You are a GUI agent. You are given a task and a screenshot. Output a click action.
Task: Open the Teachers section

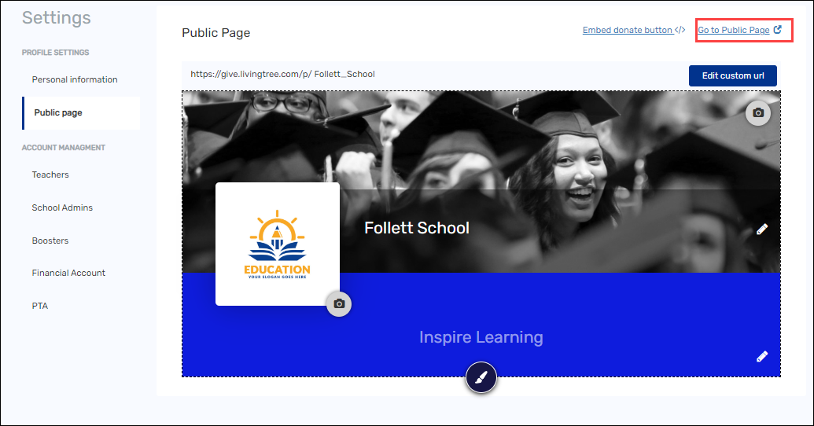click(x=50, y=174)
